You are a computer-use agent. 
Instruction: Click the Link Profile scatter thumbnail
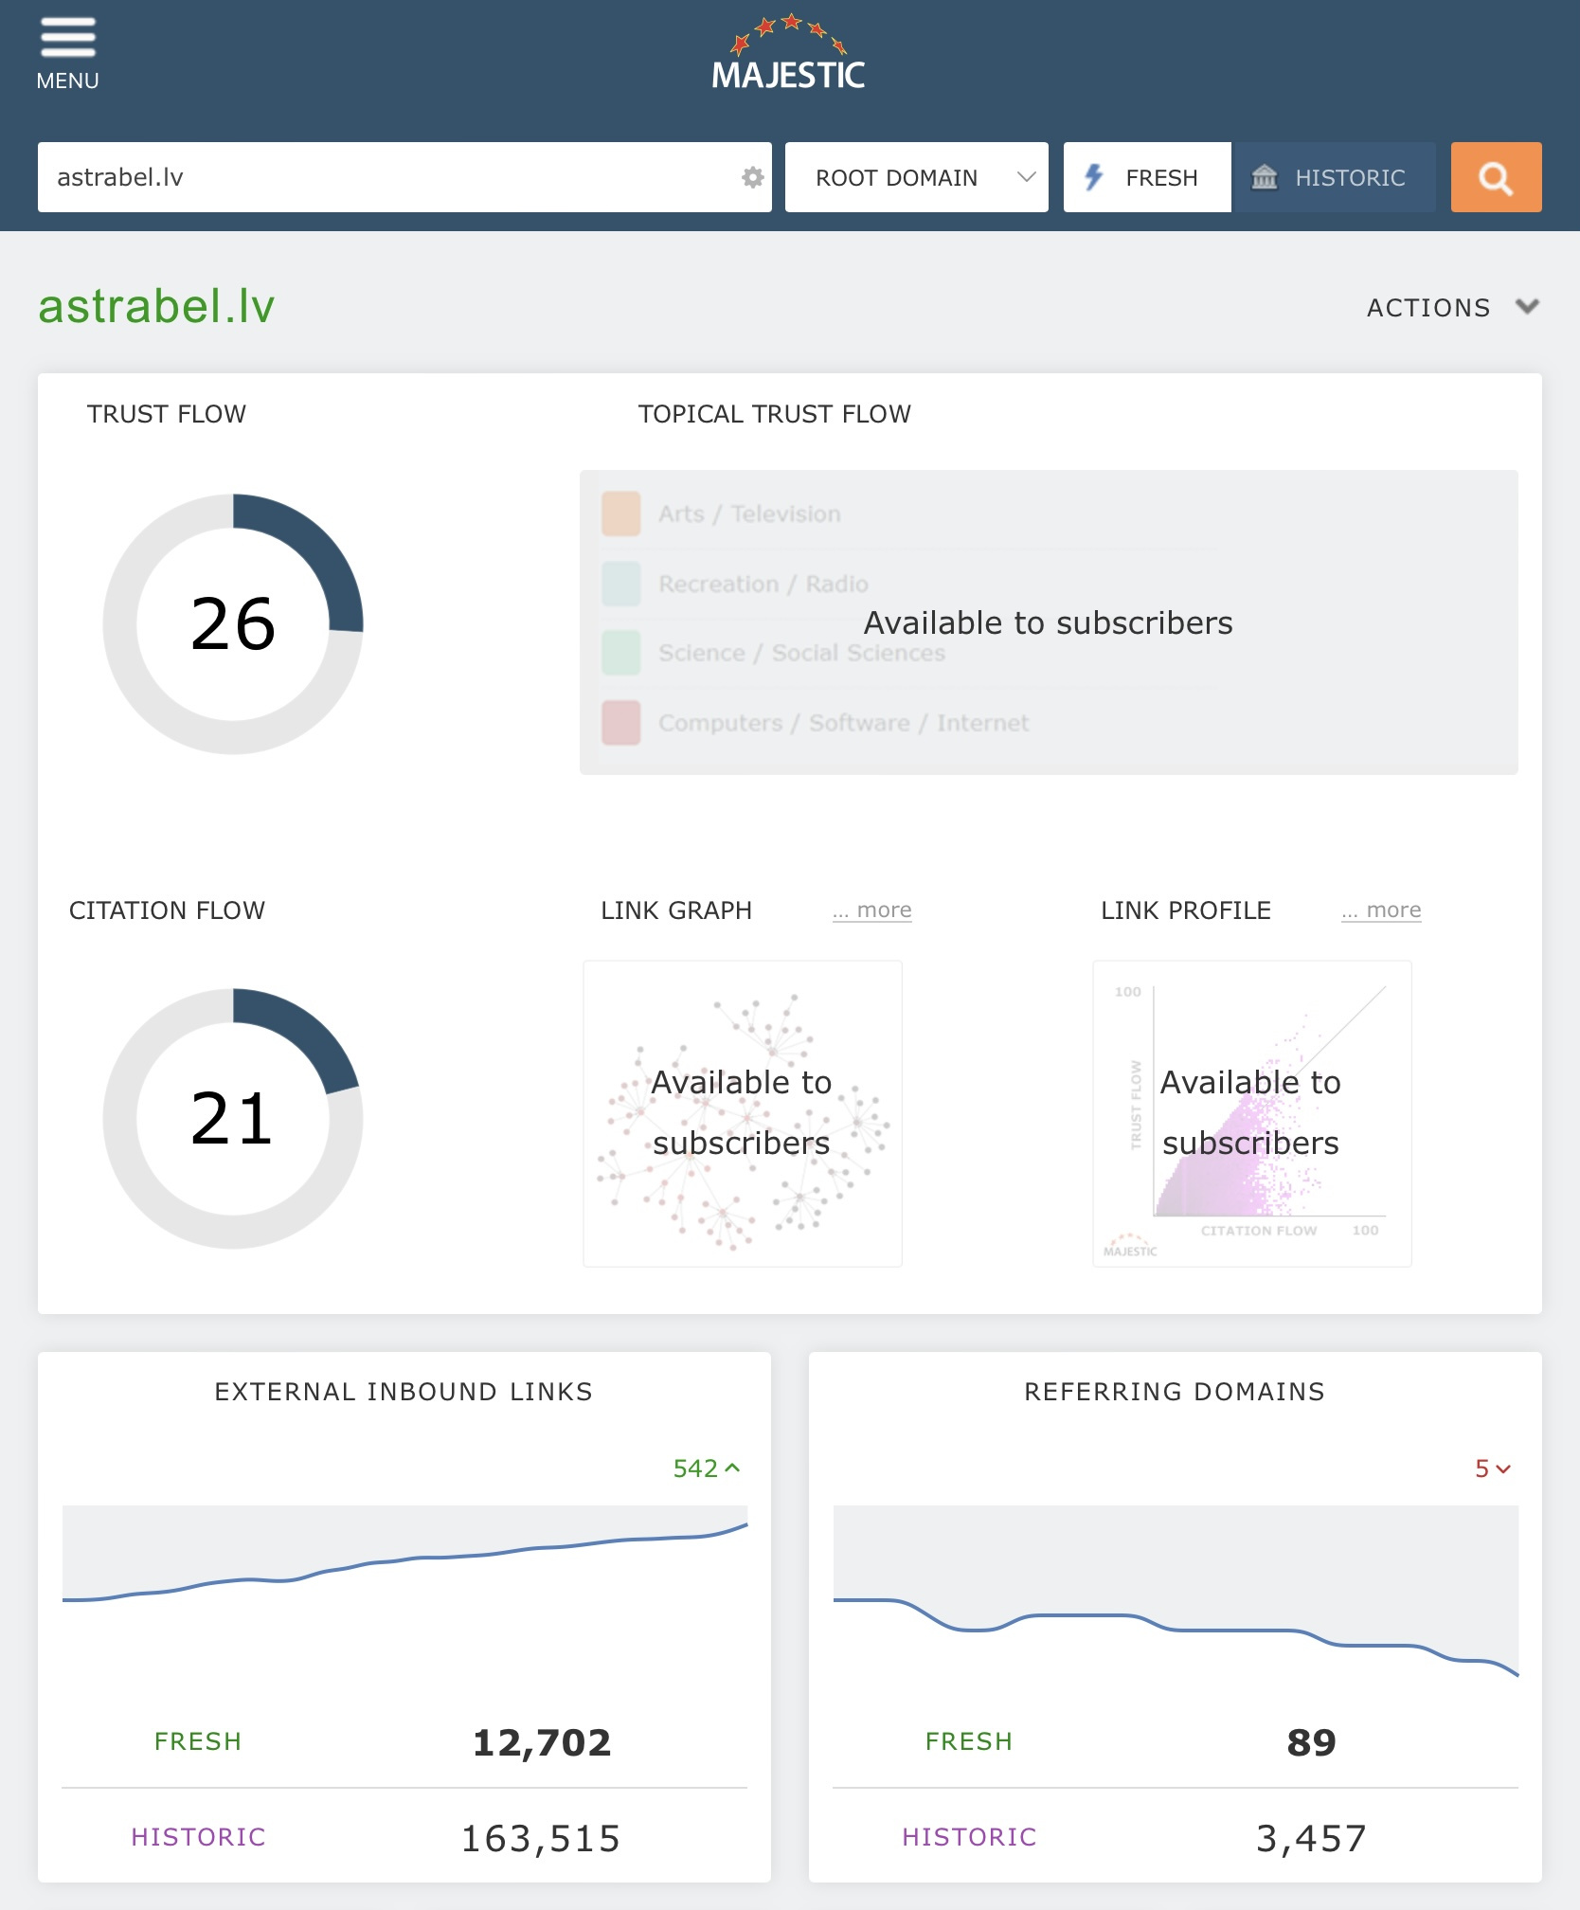pyautogui.click(x=1252, y=1113)
